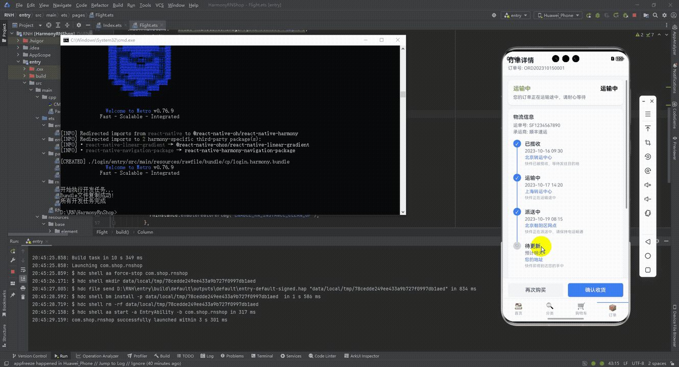Click the pin tab icon in Run window
This screenshot has width=679, height=367.
[13, 295]
